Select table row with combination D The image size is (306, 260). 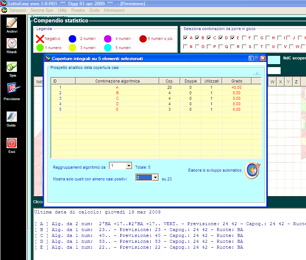[x=156, y=104]
